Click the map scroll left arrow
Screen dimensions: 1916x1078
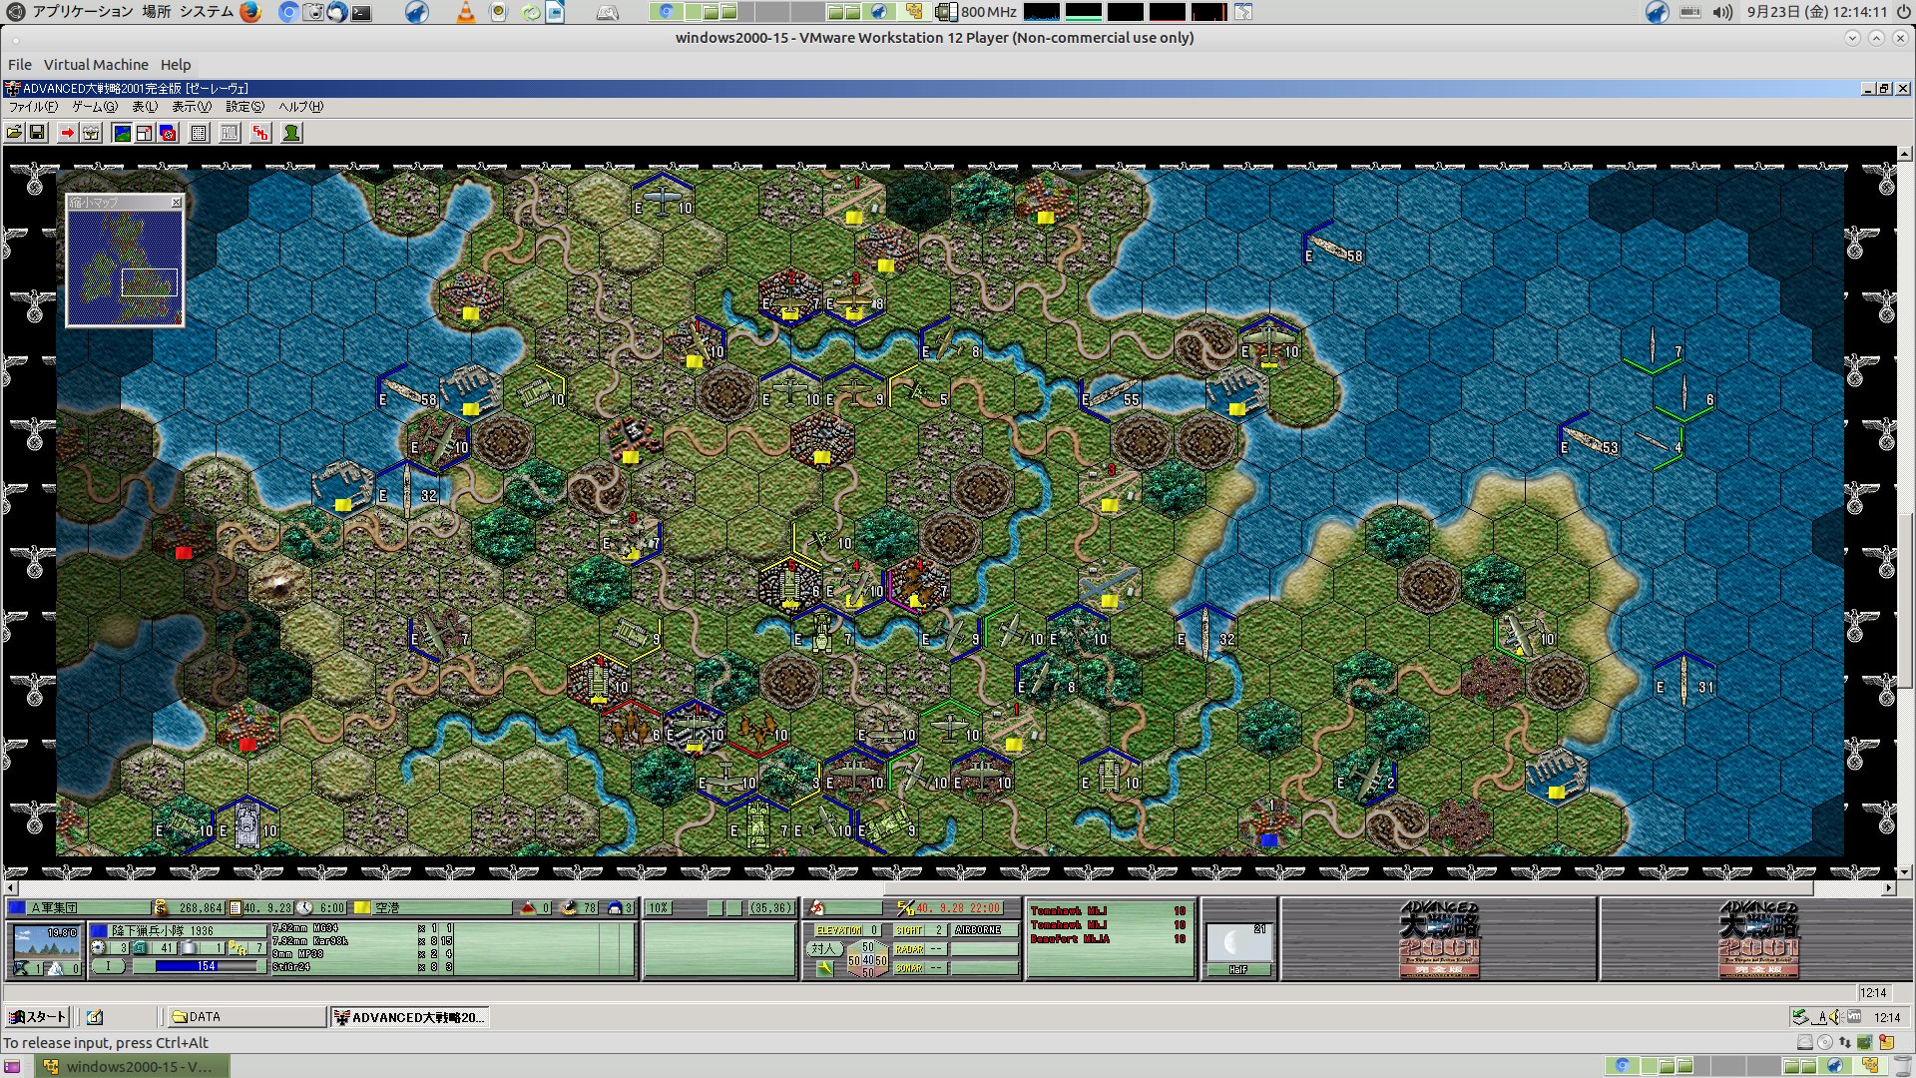point(11,887)
